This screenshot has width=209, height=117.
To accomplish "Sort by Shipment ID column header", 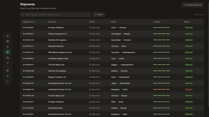I will tap(29, 22).
